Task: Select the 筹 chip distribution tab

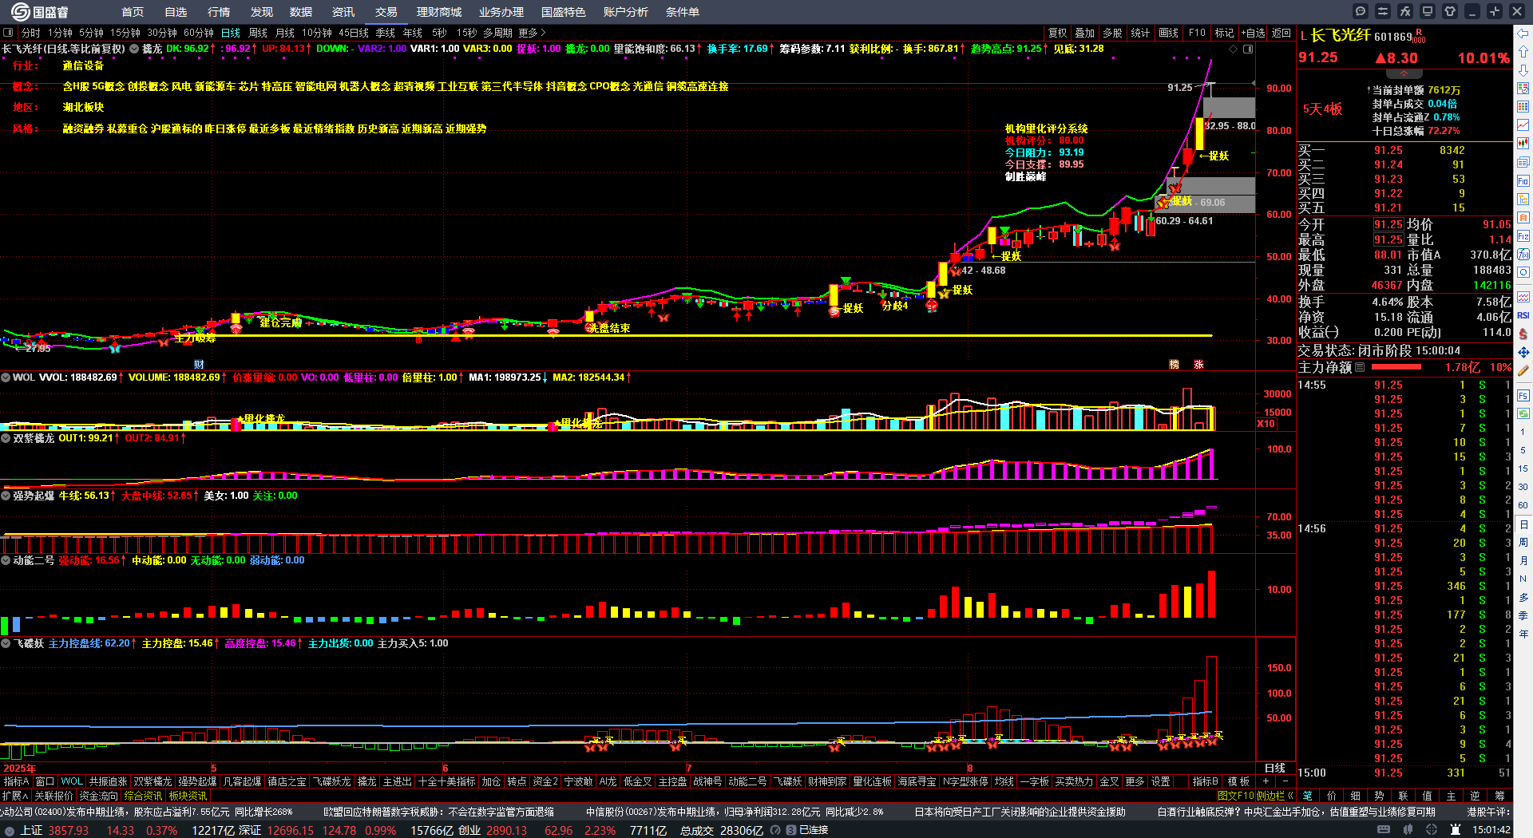Action: [1499, 796]
